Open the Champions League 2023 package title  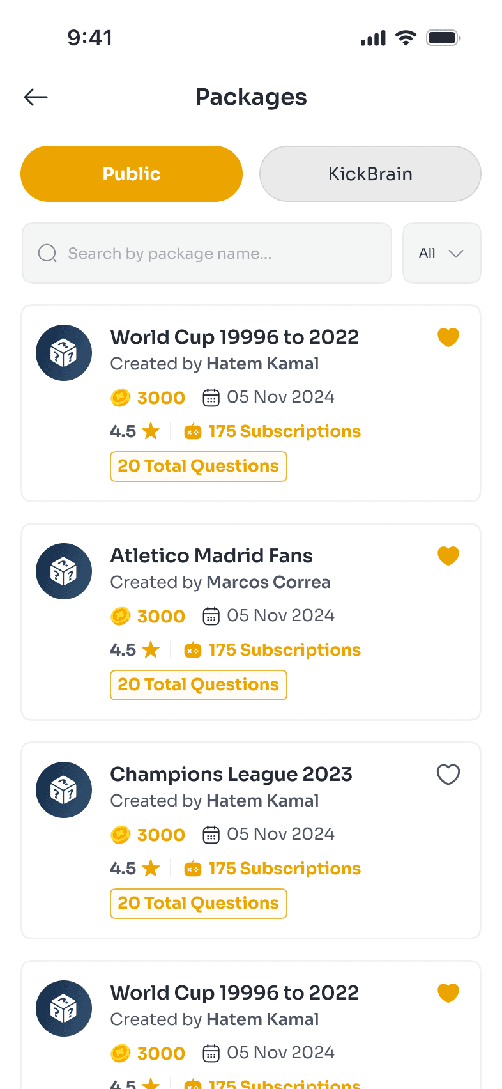(x=231, y=775)
